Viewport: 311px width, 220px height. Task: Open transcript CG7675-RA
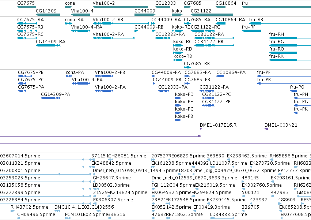click(31, 20)
